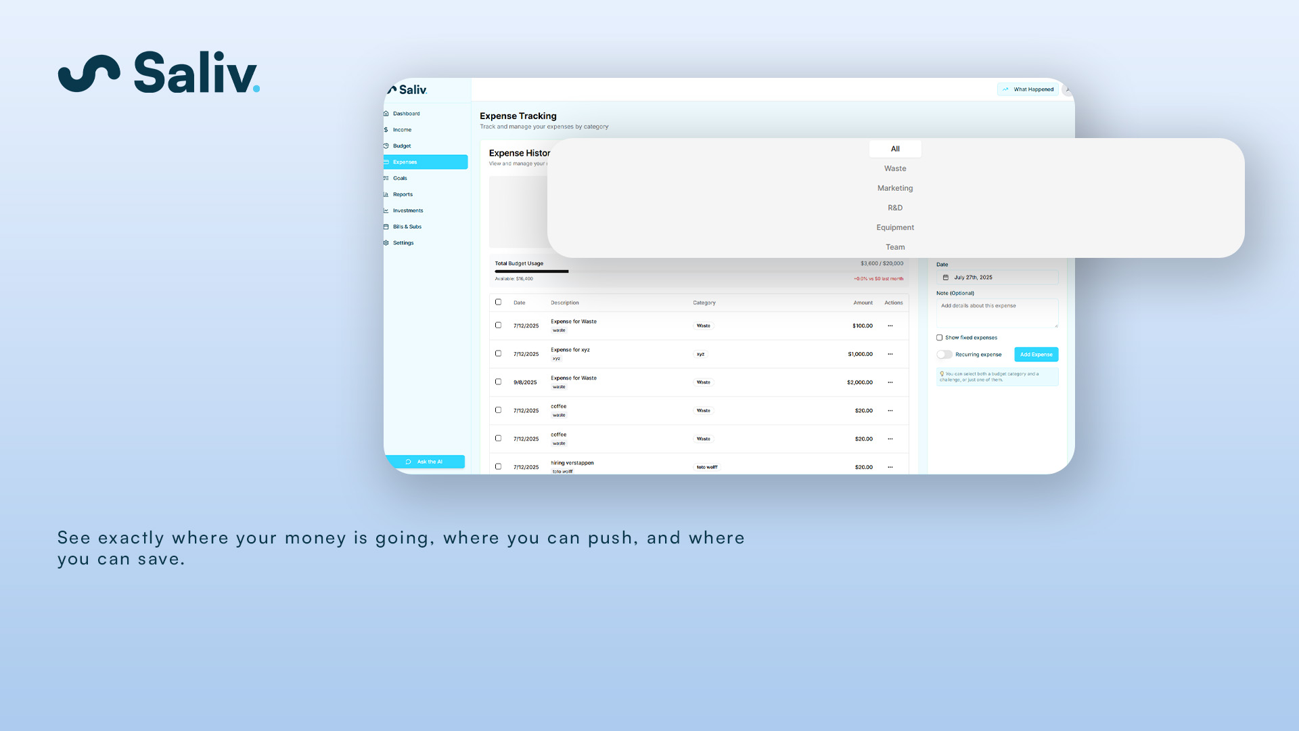Click the Dashboard home icon in sidebar
This screenshot has height=731, width=1299.
386,114
